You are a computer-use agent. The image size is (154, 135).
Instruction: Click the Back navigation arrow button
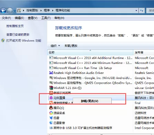3,11
